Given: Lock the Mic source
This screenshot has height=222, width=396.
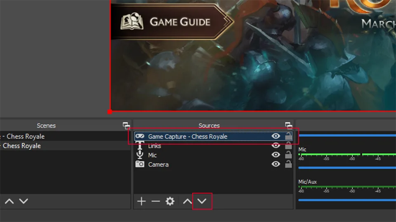Looking at the screenshot, I should point(288,154).
